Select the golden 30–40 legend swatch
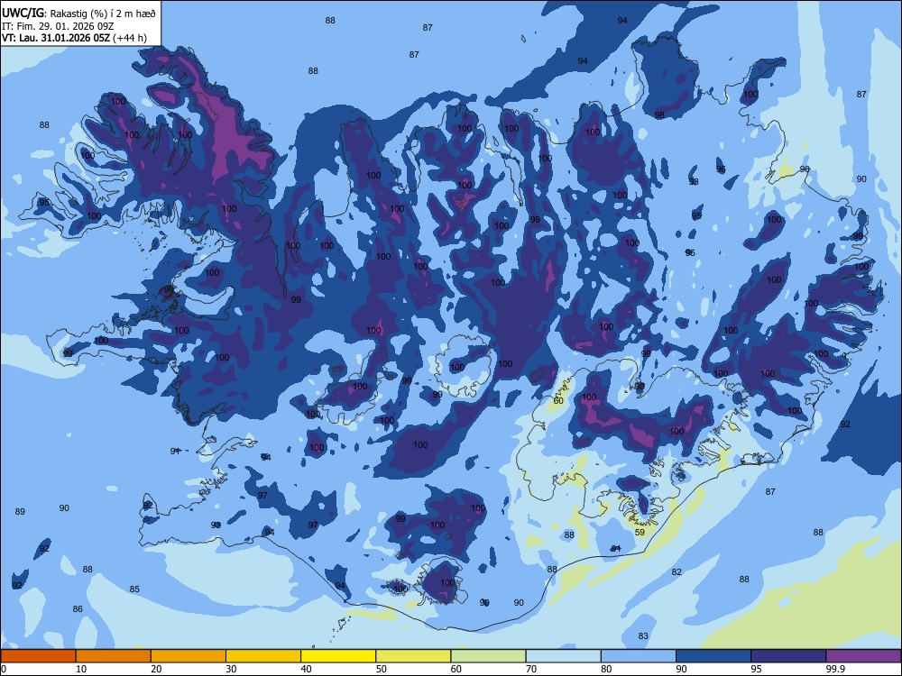The height and width of the screenshot is (676, 902). [x=263, y=656]
